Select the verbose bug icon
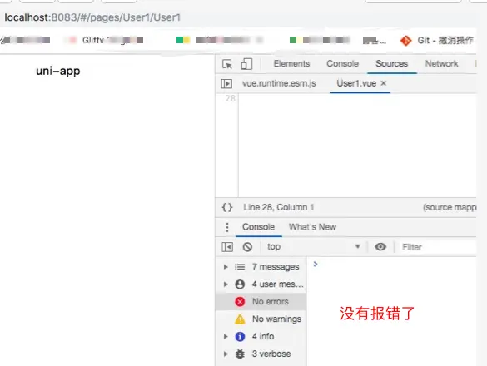The image size is (487, 366). pyautogui.click(x=240, y=354)
